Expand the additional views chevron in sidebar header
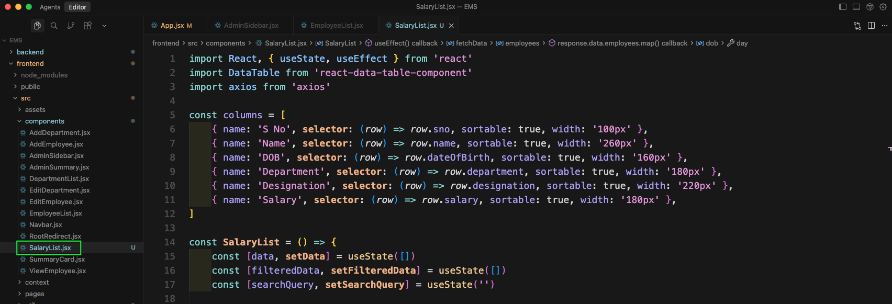This screenshot has width=892, height=304. point(104,26)
